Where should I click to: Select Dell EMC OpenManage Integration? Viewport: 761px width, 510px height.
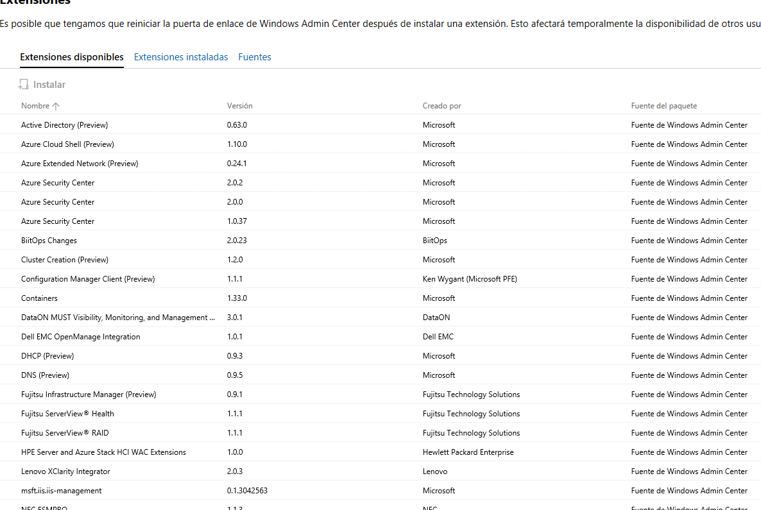[80, 337]
